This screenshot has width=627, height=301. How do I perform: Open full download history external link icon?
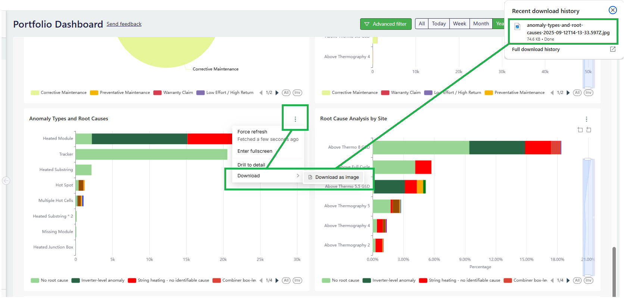612,49
